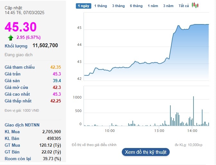This screenshot has width=216, height=165.
Task: Open Xem đồ thị kỹ thuật
Action: [146, 152]
